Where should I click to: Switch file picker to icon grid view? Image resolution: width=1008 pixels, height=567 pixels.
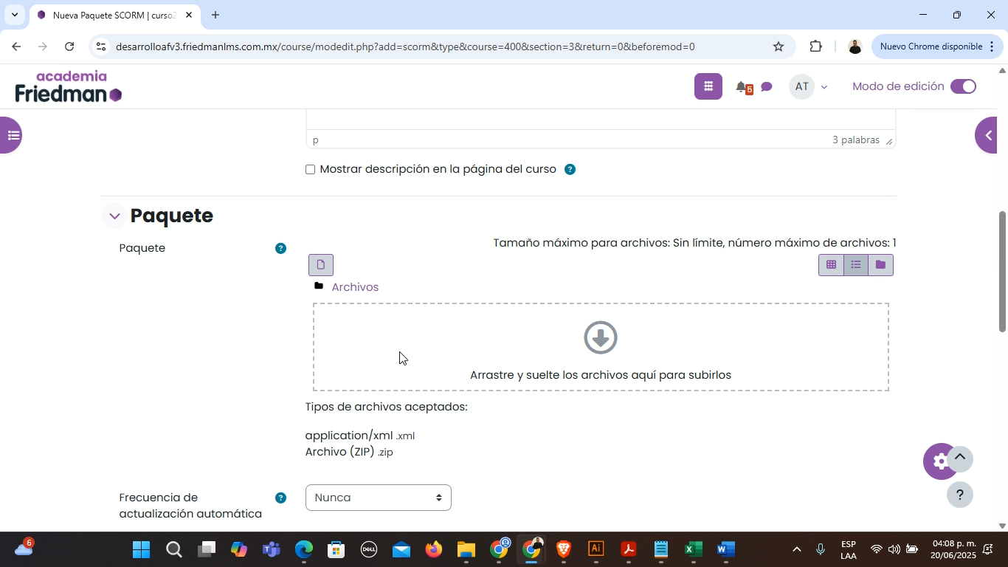[831, 265]
